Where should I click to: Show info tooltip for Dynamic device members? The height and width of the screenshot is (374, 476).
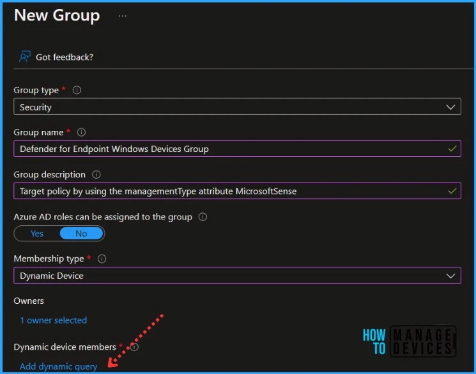pyautogui.click(x=134, y=347)
